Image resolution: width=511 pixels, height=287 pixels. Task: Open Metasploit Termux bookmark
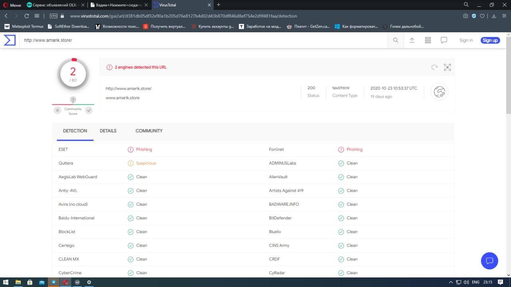click(x=24, y=26)
